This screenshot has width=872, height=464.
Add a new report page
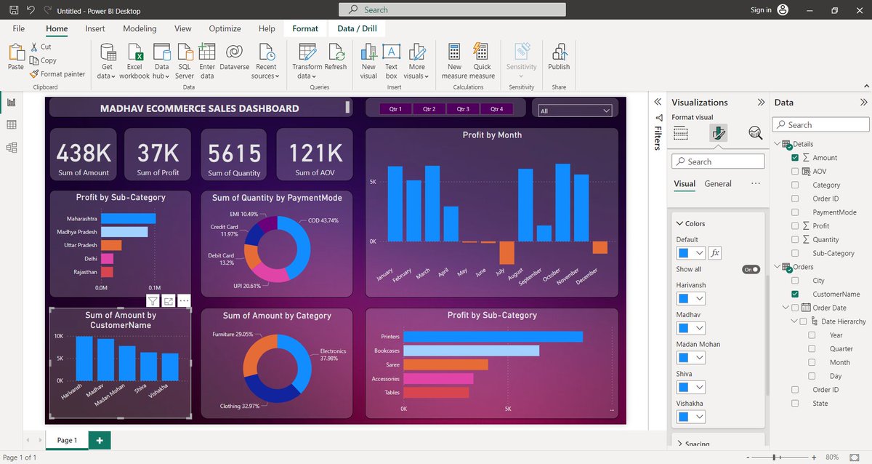coord(100,440)
